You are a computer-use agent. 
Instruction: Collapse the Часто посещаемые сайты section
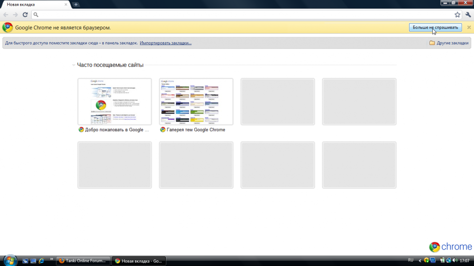pos(74,65)
